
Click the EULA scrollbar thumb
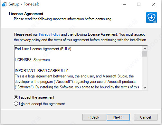point(145,54)
